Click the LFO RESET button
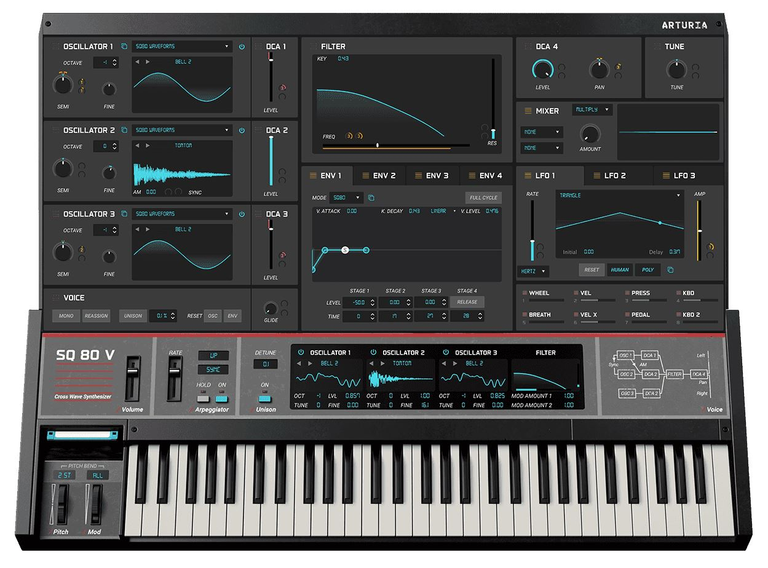The width and height of the screenshot is (768, 568). 592,270
